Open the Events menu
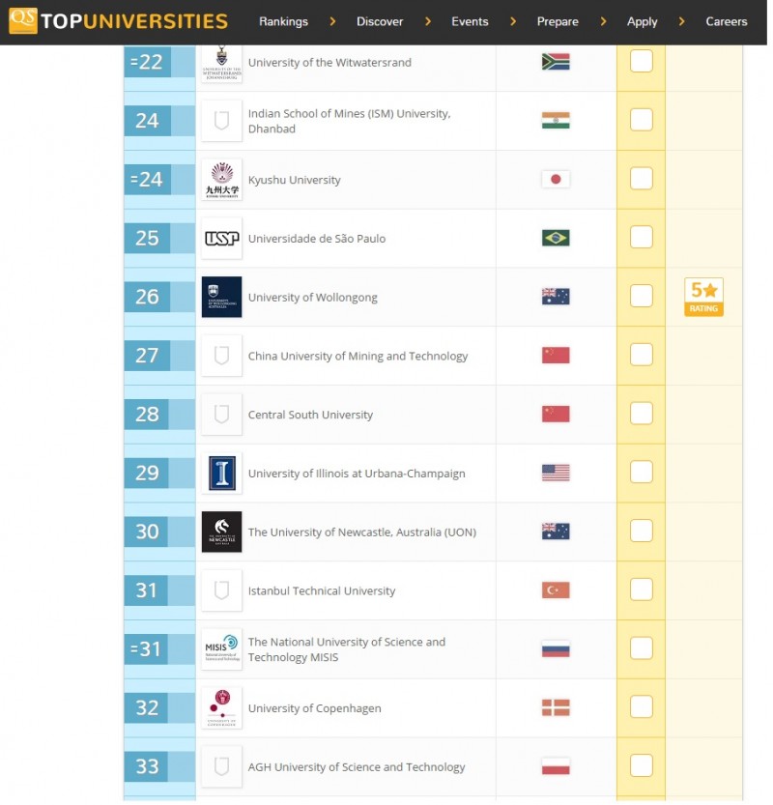The height and width of the screenshot is (805, 773). coord(470,21)
